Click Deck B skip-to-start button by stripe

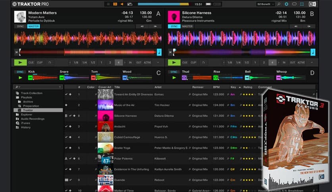[170, 52]
